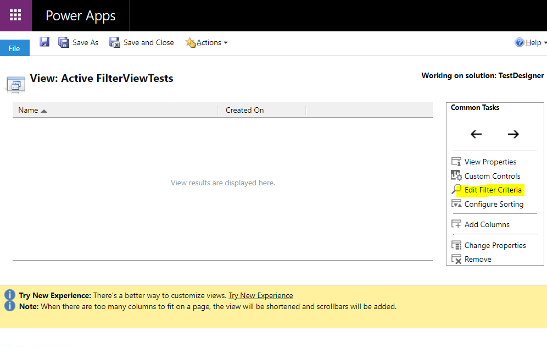Click the Save floppy disk icon

44,42
